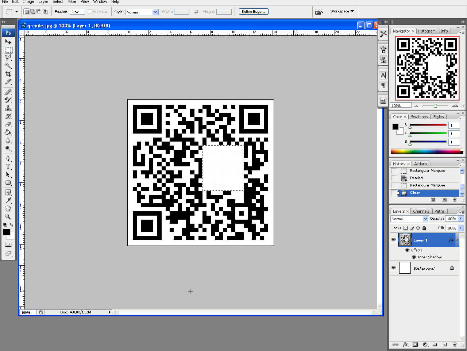Viewport: 467px width, 351px height.
Task: Select the Blur tool
Action: [x=8, y=140]
